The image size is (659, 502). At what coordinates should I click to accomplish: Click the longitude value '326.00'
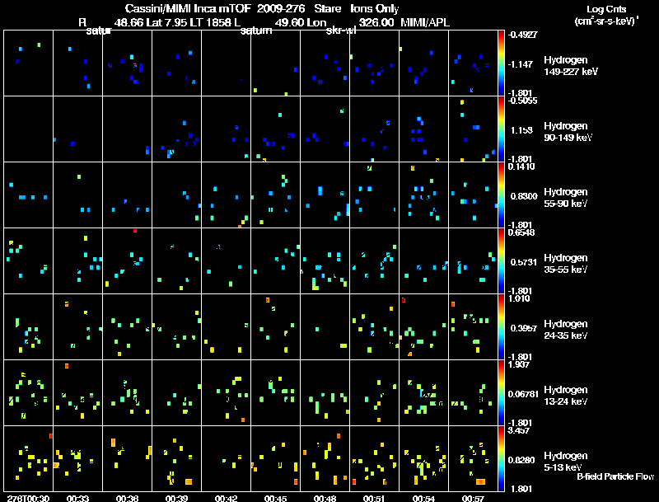coord(376,22)
